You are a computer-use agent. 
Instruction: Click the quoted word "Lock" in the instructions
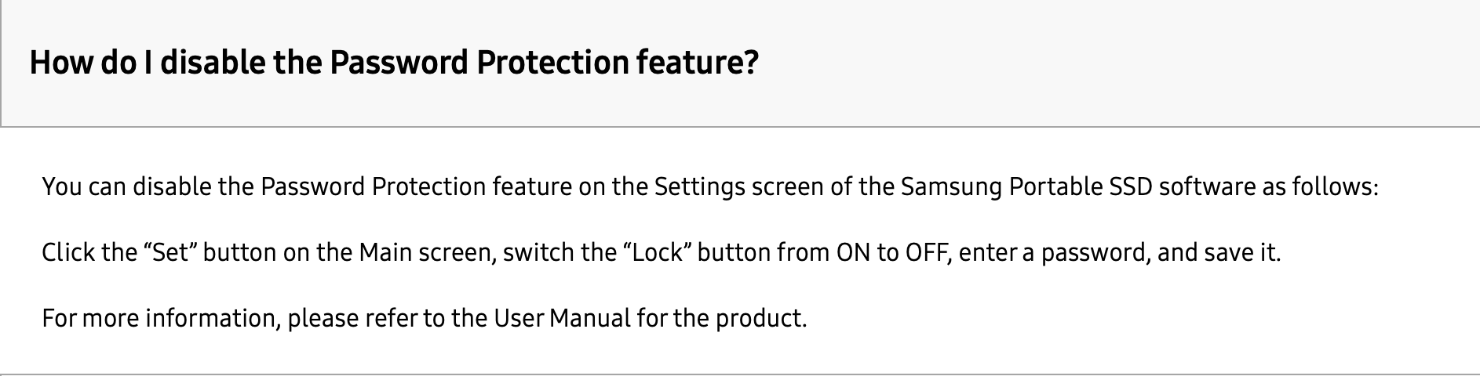tap(658, 253)
